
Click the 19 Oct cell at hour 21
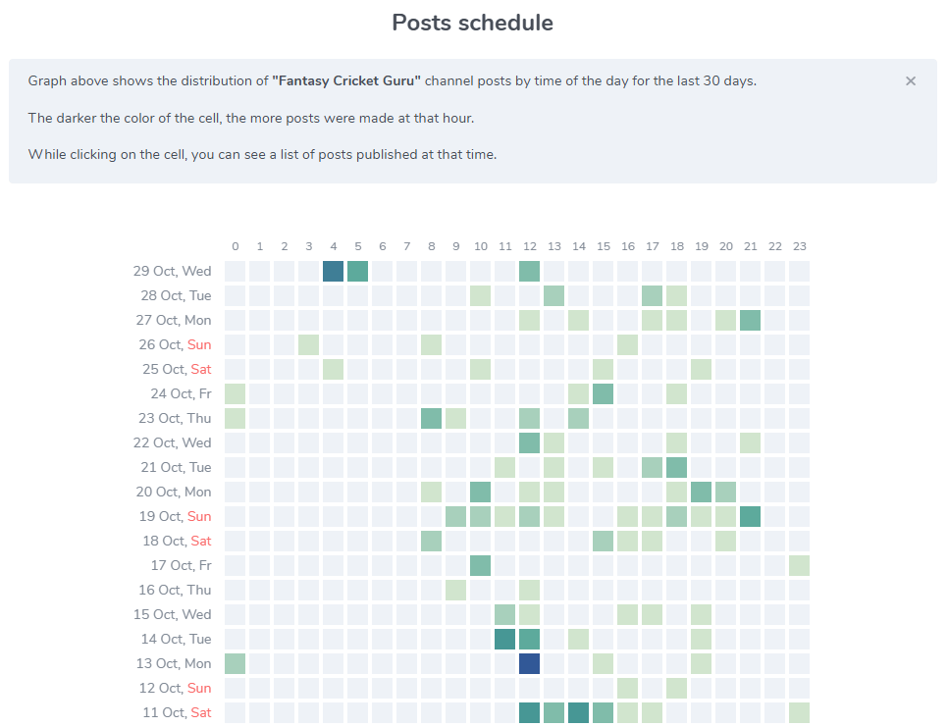(x=751, y=517)
